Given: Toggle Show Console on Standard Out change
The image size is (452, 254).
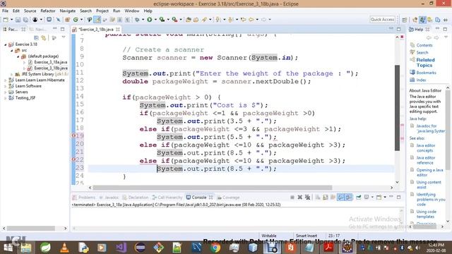Looking at the screenshot, I should [x=340, y=198].
